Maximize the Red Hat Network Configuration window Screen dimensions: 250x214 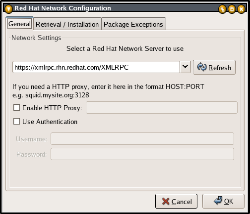point(232,9)
